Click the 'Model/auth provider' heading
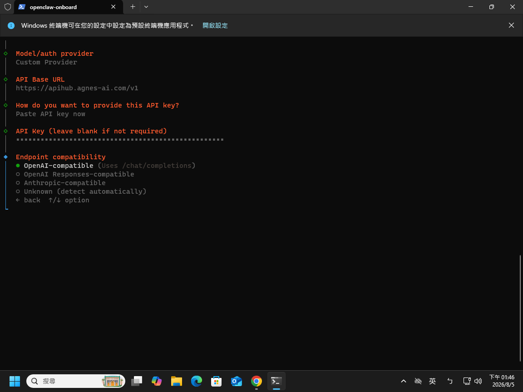The height and width of the screenshot is (392, 523). click(54, 54)
